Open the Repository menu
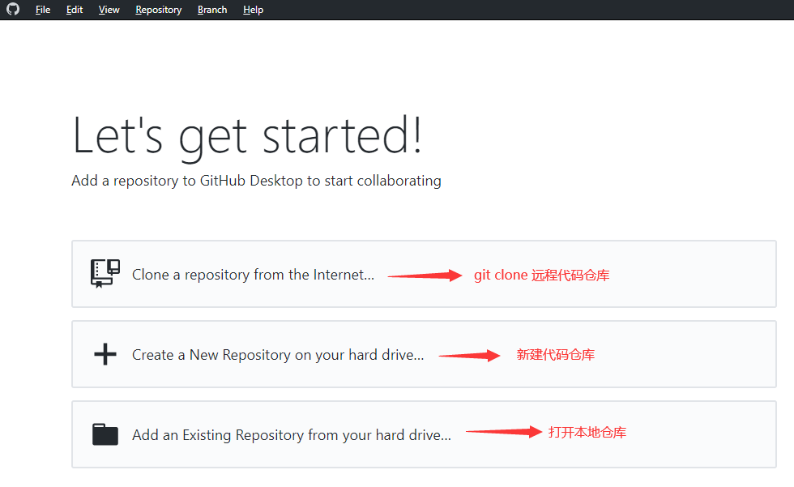Image resolution: width=794 pixels, height=487 pixels. click(159, 10)
